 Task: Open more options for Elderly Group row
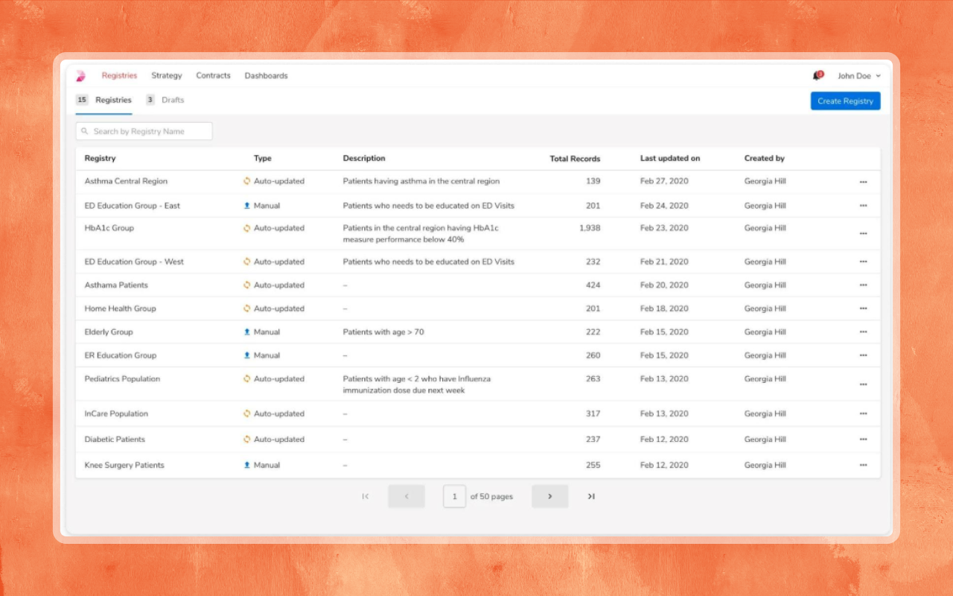click(x=863, y=332)
